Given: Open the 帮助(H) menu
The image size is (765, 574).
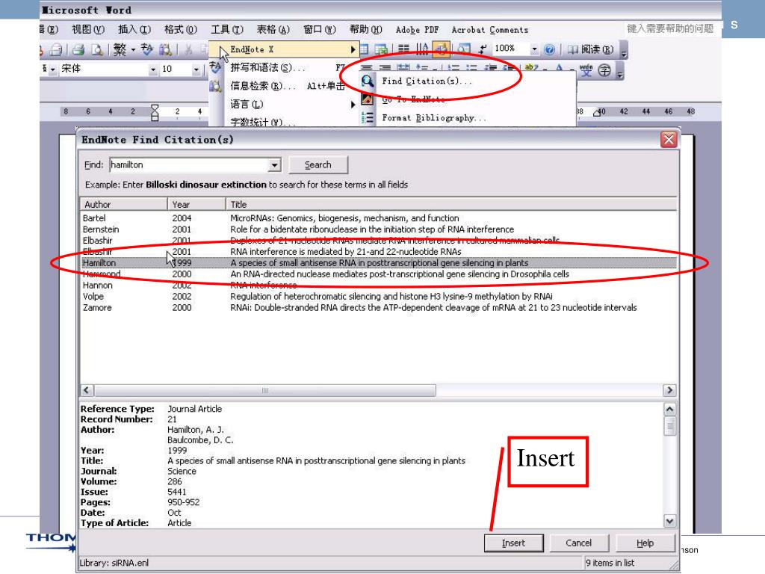Looking at the screenshot, I should tap(366, 29).
